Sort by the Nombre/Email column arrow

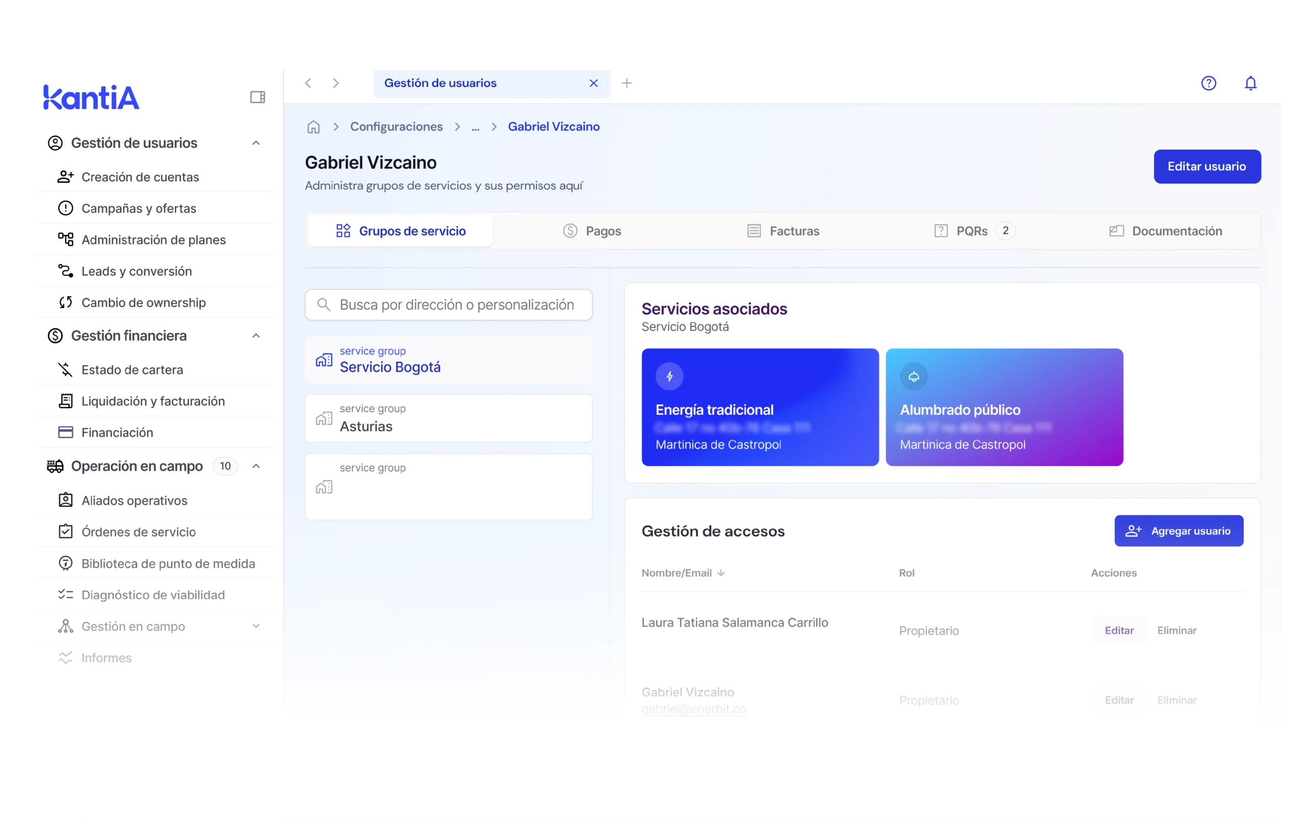tap(721, 573)
